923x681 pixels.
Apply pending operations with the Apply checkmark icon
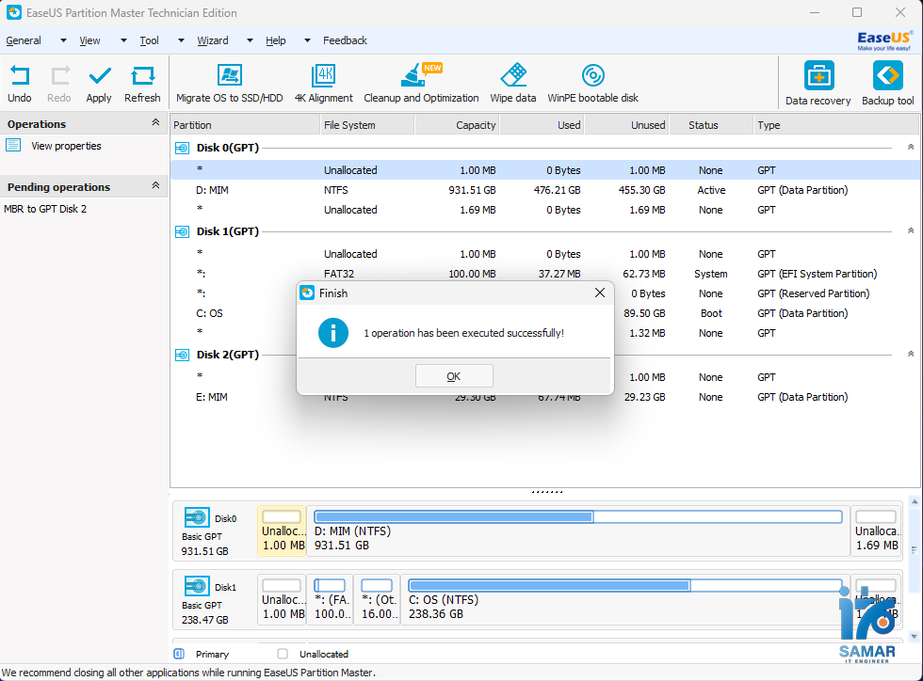[98, 83]
